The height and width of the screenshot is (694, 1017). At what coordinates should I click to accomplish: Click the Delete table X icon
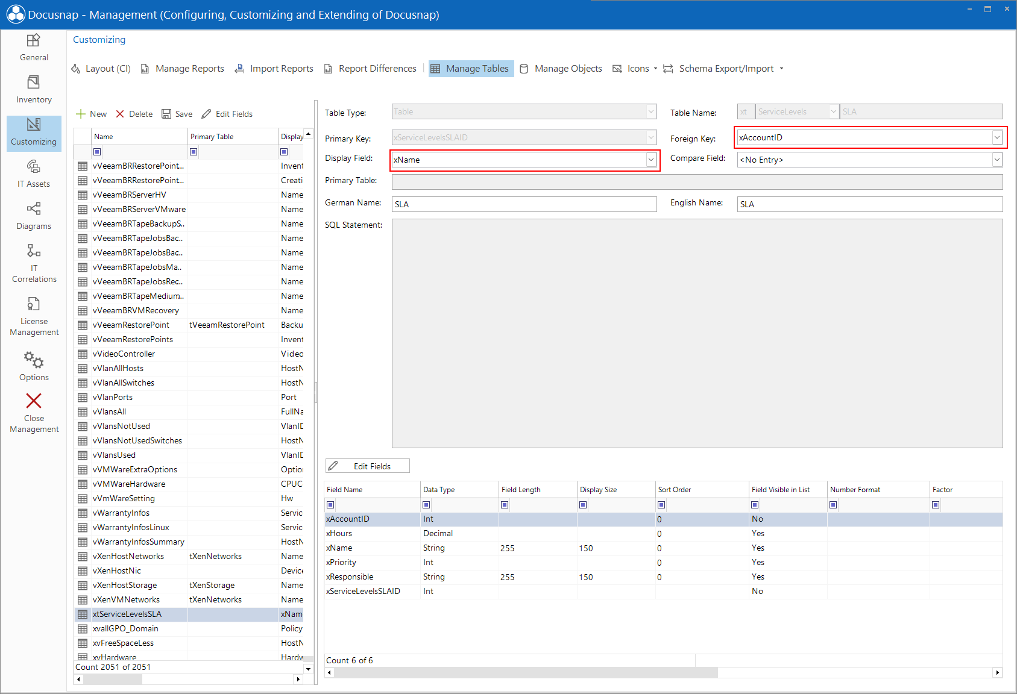click(120, 114)
